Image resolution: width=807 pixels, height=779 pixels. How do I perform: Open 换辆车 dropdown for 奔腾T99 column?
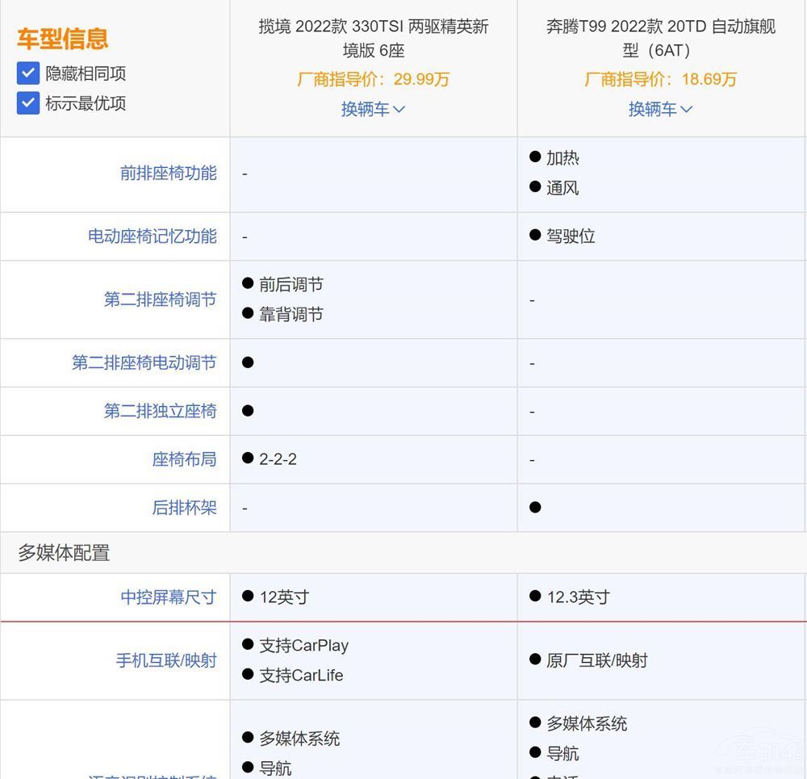point(660,109)
